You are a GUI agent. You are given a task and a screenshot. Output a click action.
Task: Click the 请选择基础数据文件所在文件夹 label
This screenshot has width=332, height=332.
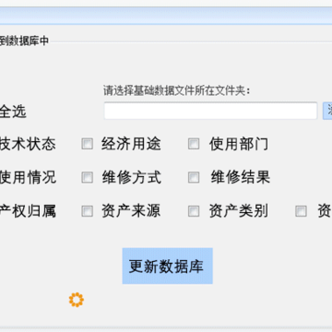(x=177, y=91)
